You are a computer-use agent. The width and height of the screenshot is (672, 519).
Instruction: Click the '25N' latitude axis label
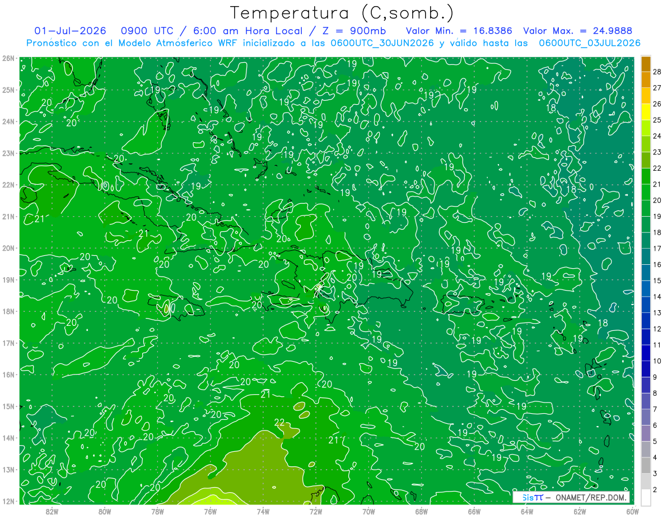[x=9, y=90]
